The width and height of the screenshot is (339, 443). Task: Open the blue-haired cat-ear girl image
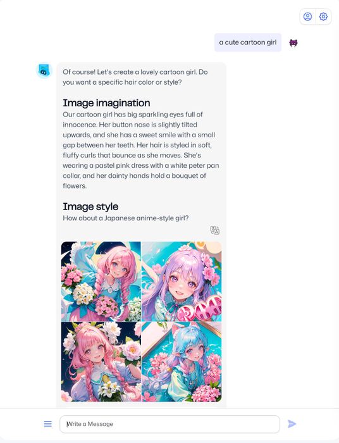tap(182, 362)
